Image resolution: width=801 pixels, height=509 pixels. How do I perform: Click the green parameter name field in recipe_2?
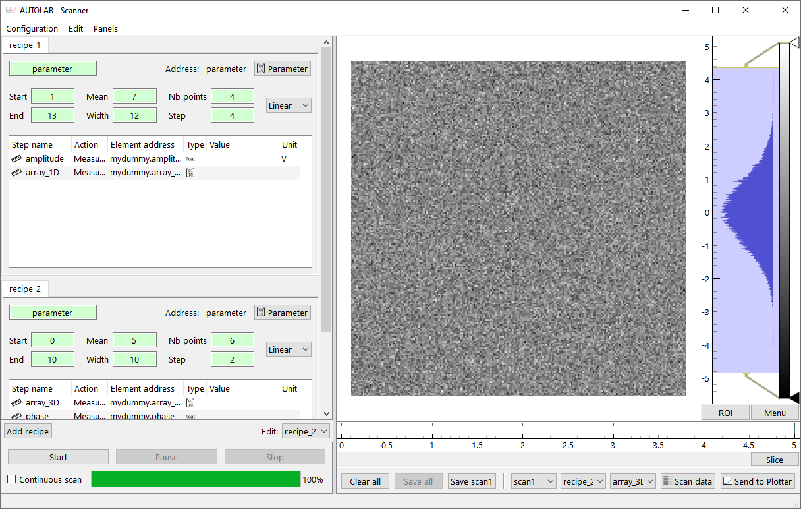click(53, 313)
